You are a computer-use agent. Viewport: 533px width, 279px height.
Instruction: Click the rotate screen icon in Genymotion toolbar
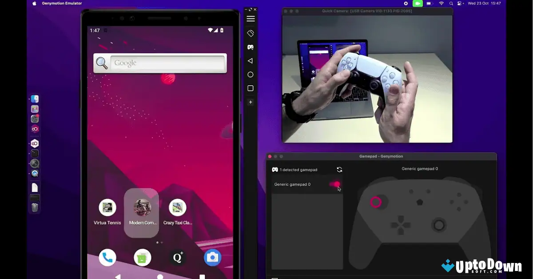251,33
